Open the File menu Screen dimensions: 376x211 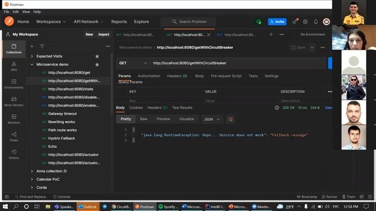tap(6, 12)
